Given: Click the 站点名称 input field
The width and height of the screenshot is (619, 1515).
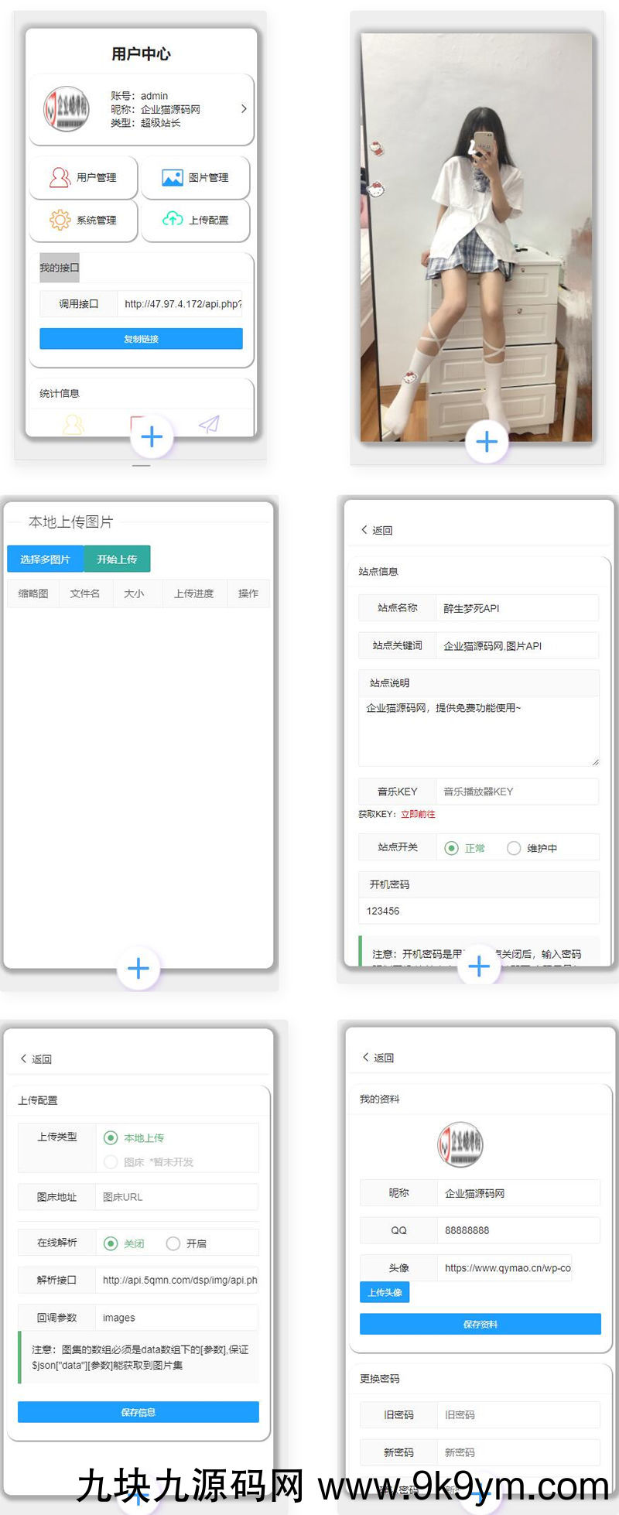Looking at the screenshot, I should pos(516,608).
